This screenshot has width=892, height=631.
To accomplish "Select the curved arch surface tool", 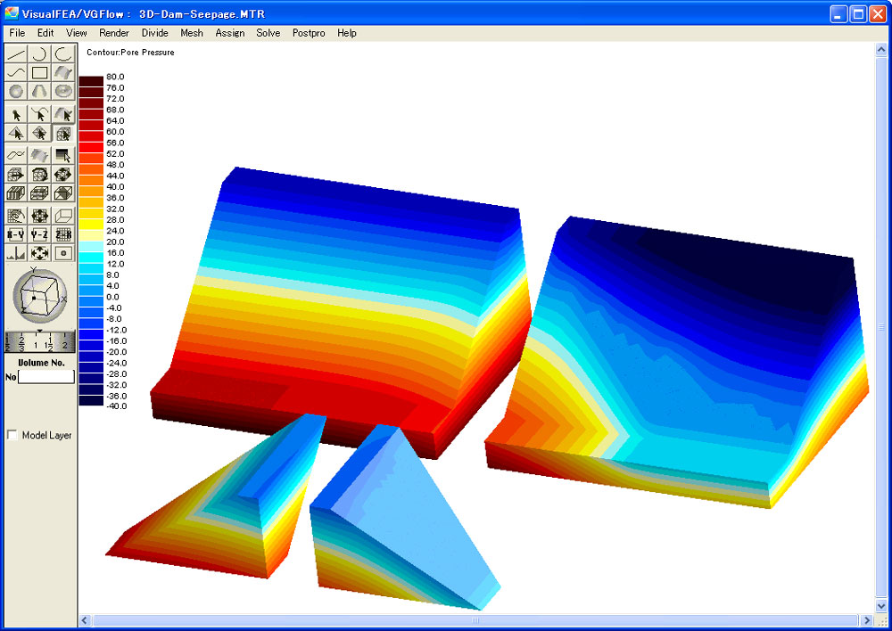I will (x=63, y=72).
